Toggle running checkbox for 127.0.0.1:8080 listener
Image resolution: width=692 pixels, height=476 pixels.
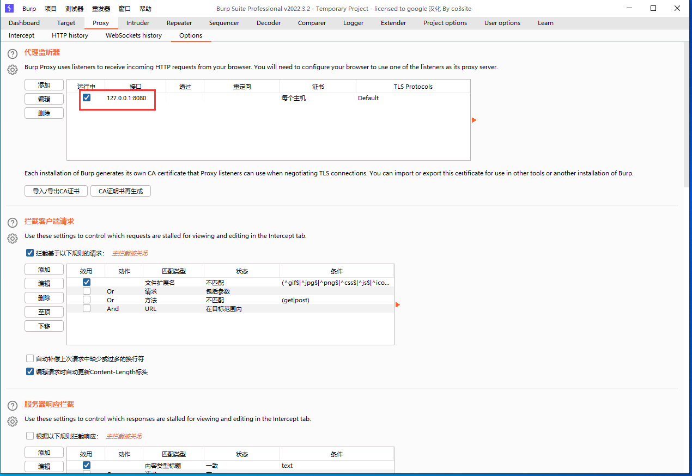(x=87, y=97)
